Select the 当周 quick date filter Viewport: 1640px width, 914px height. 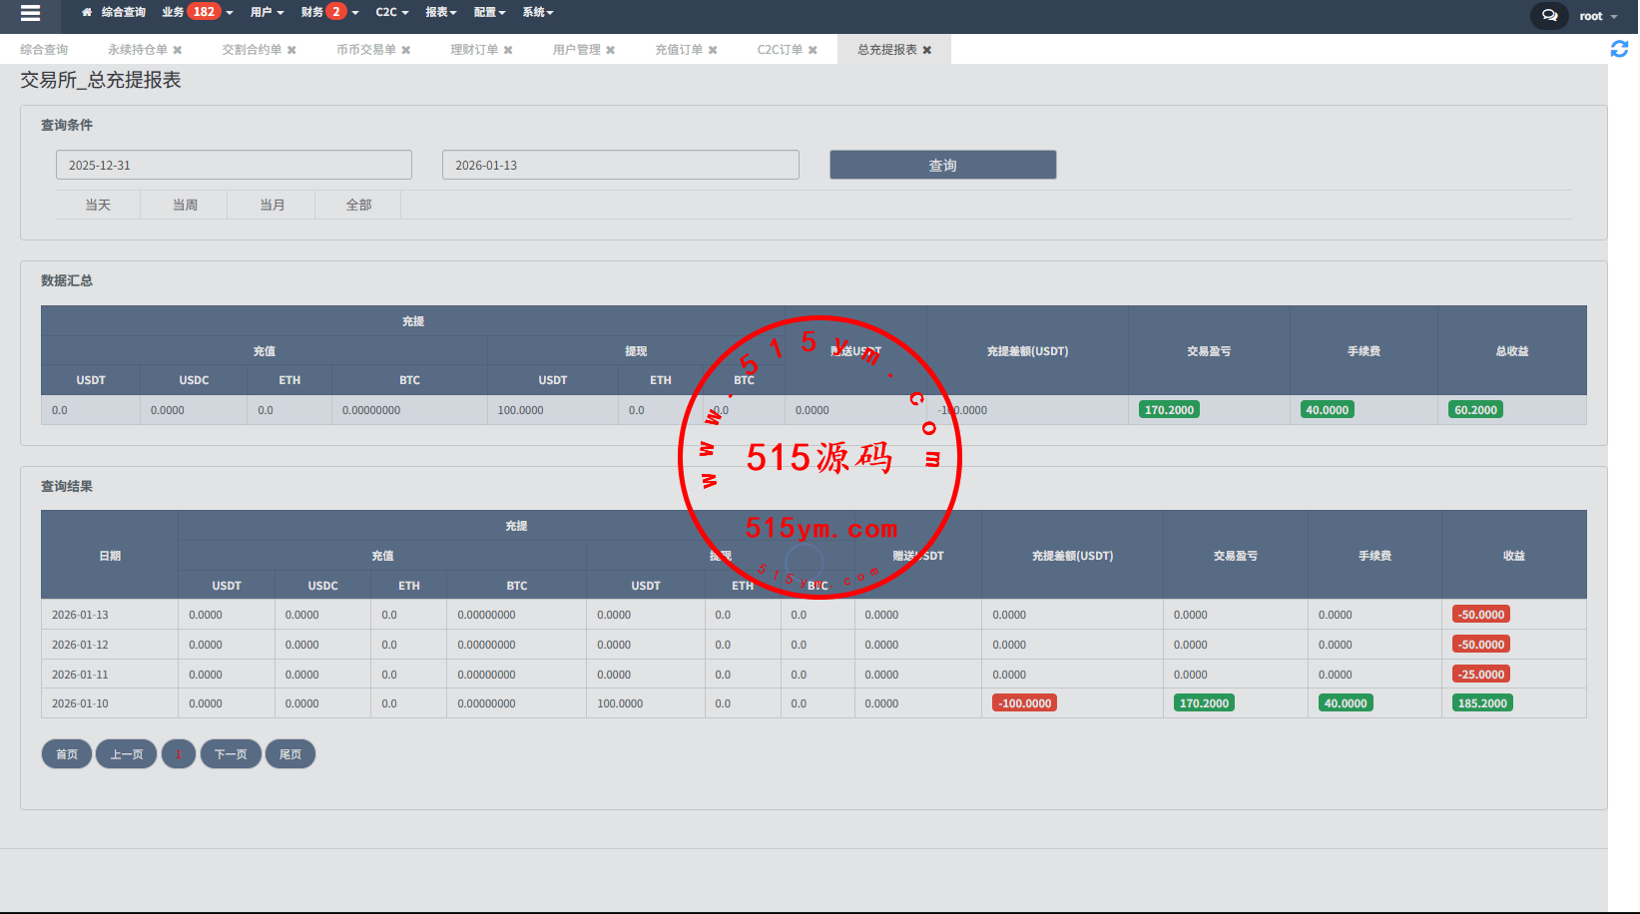tap(185, 205)
